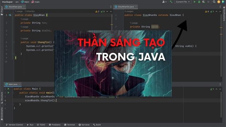Go to previous highlighted error in Main.java
The height and width of the screenshot is (127, 226).
click(x=216, y=89)
